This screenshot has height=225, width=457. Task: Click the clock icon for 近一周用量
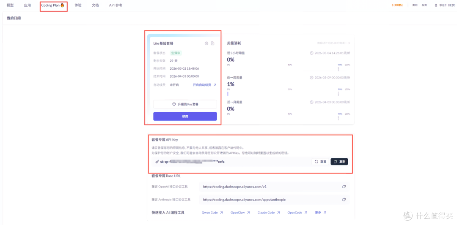coord(311,78)
